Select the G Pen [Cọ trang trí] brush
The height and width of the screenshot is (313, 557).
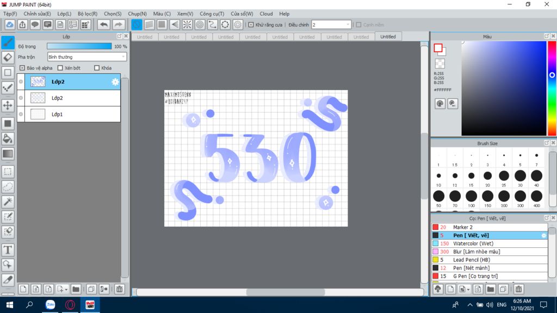point(490,276)
